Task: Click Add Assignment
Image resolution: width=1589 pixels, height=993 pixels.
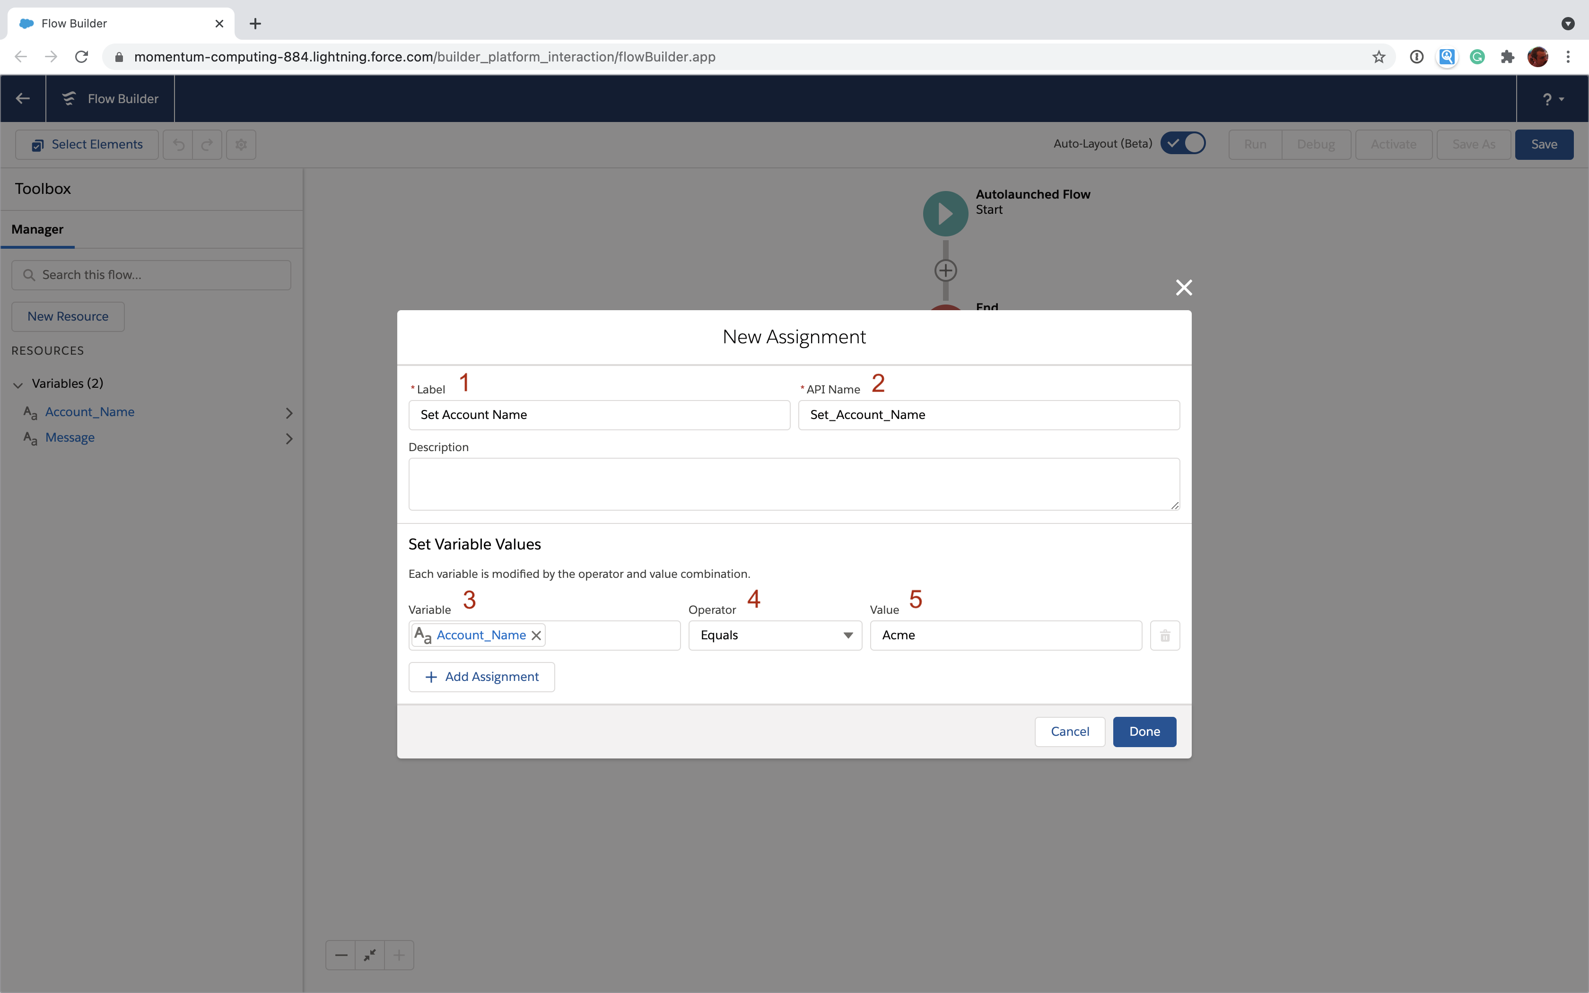Action: (481, 677)
